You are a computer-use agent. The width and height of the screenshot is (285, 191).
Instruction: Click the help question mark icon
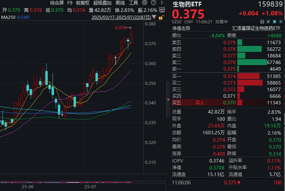(x=153, y=3)
